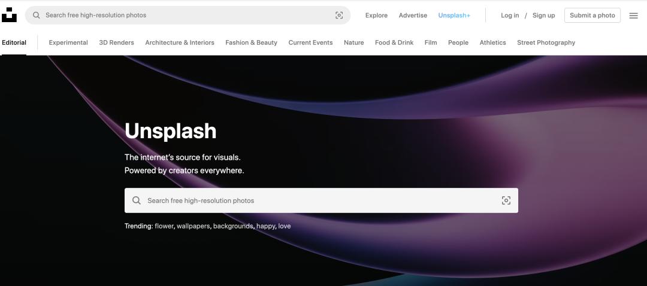Switch to the 3D Renders category

pos(116,42)
